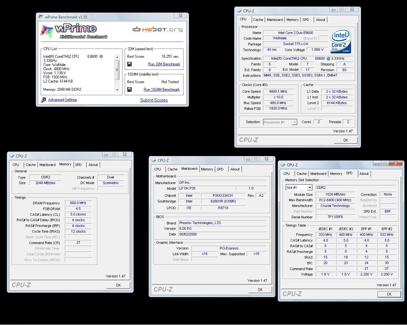Viewport: 407px width, 325px height.
Task: Click Run 32M Benchmark link
Action: [x=164, y=64]
